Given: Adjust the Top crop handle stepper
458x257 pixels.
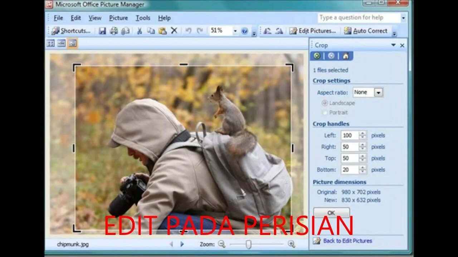Looking at the screenshot, I should 363,158.
